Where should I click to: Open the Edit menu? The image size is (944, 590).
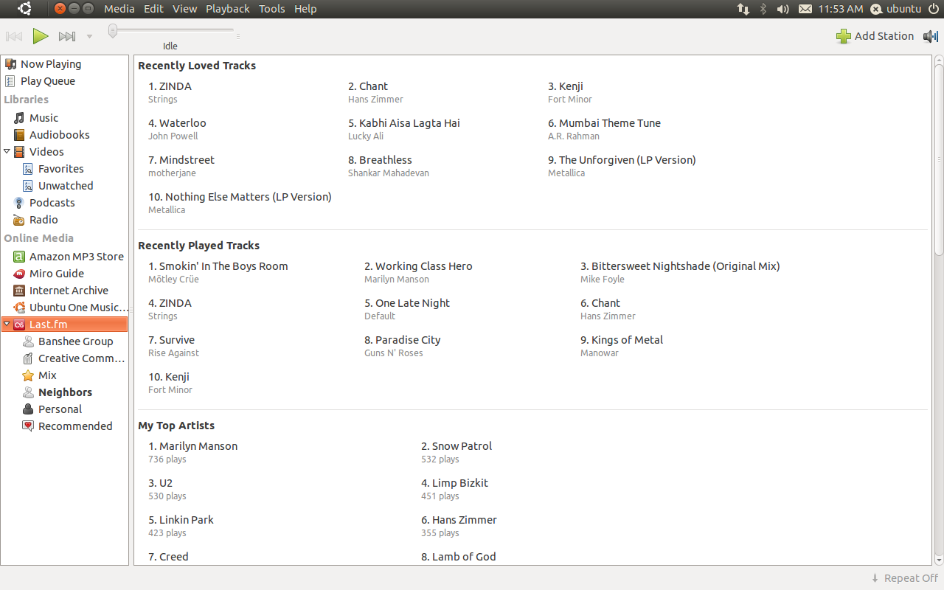point(153,9)
